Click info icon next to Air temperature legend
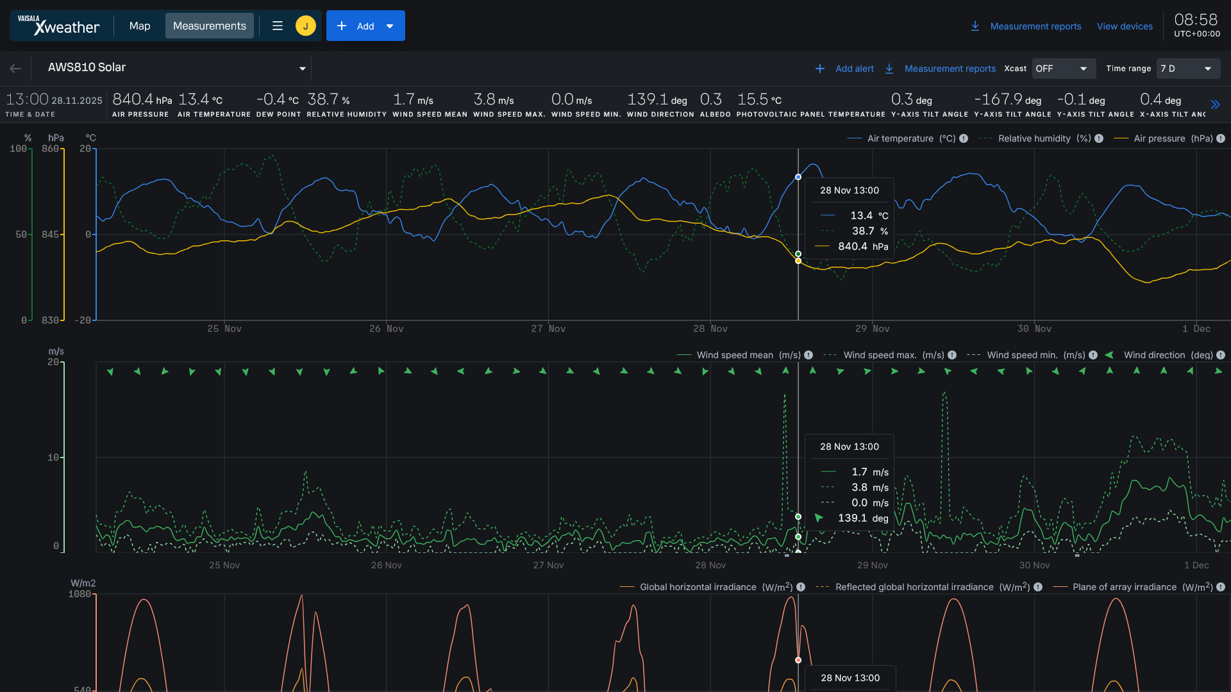Screen dimensions: 1231x692 (x=964, y=138)
